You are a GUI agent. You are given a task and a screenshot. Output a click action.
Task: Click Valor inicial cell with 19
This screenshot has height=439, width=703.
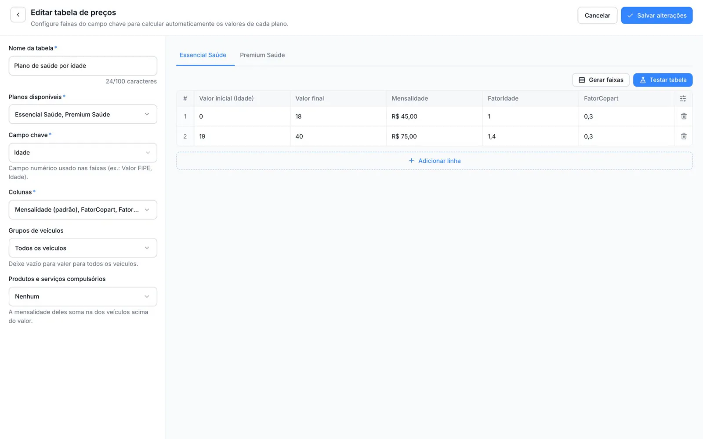242,136
